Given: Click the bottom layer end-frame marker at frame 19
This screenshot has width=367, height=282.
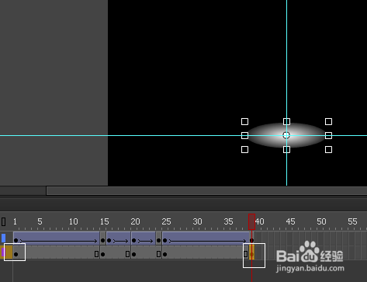Looking at the screenshot, I should click(127, 254).
